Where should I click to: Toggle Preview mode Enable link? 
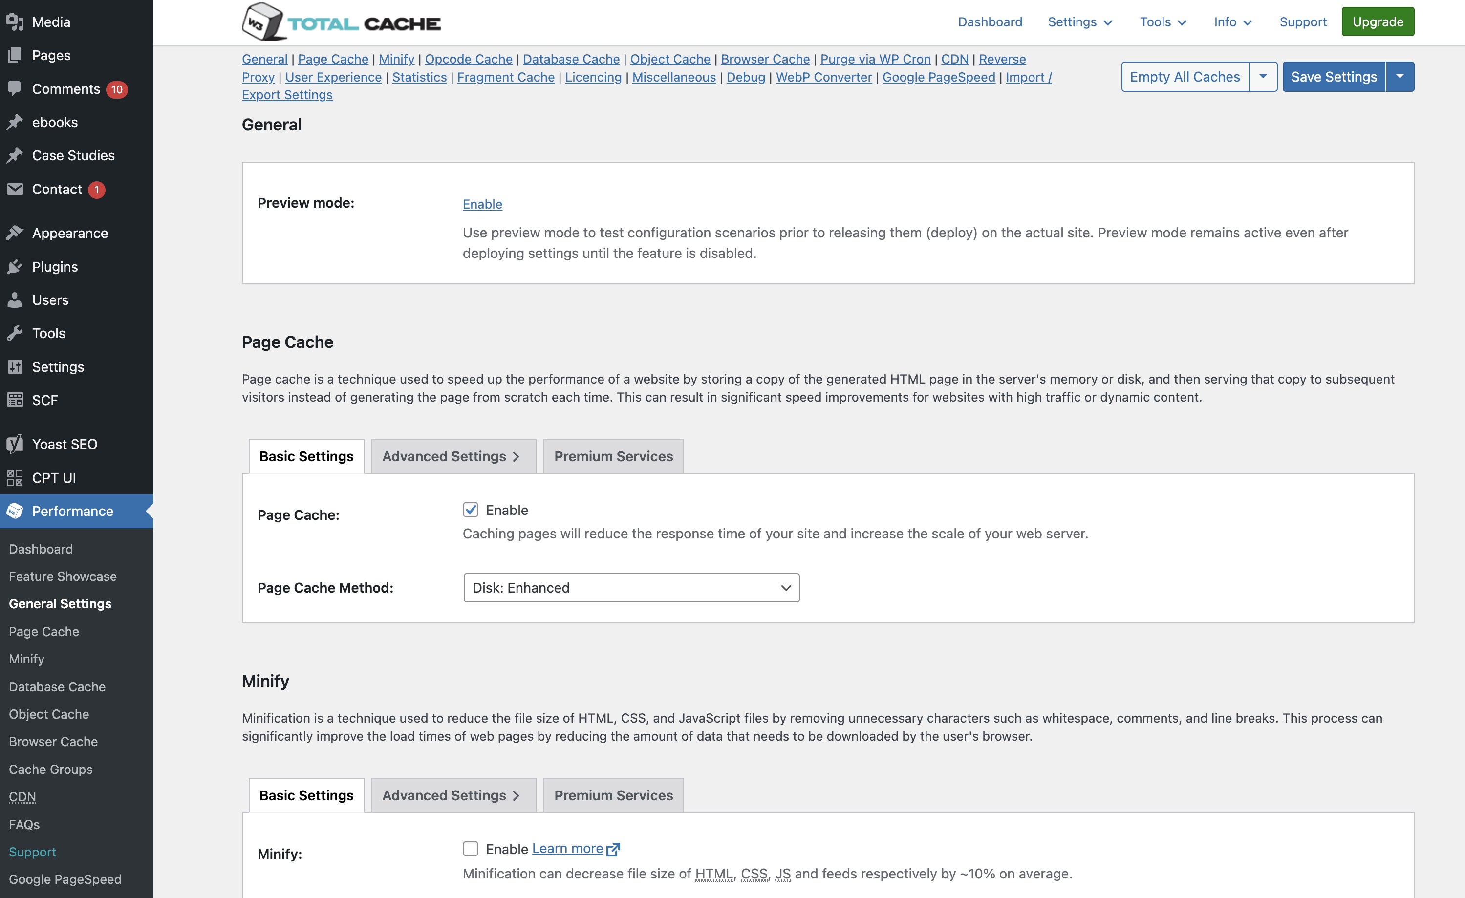482,204
